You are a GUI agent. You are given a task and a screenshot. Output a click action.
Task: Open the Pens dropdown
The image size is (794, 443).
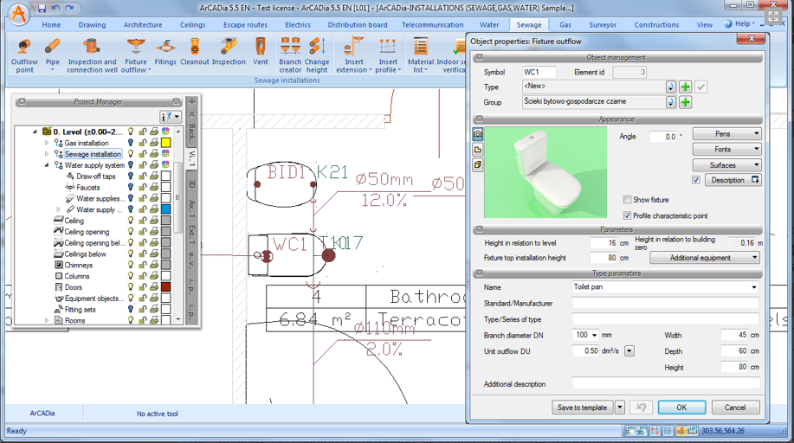pyautogui.click(x=726, y=133)
